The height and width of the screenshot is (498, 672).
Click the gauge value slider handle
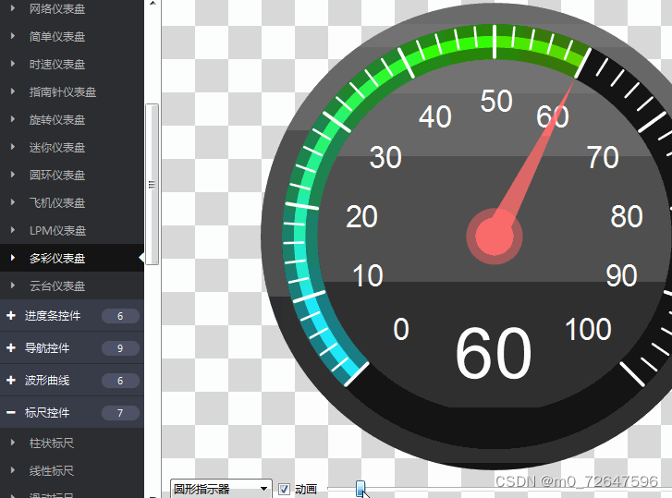click(x=360, y=488)
